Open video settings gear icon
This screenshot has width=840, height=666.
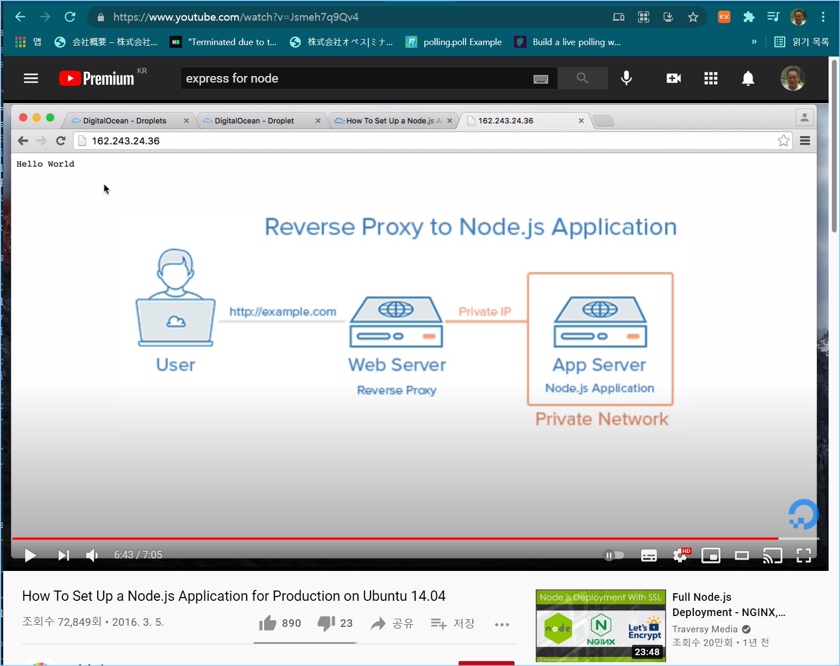click(680, 555)
